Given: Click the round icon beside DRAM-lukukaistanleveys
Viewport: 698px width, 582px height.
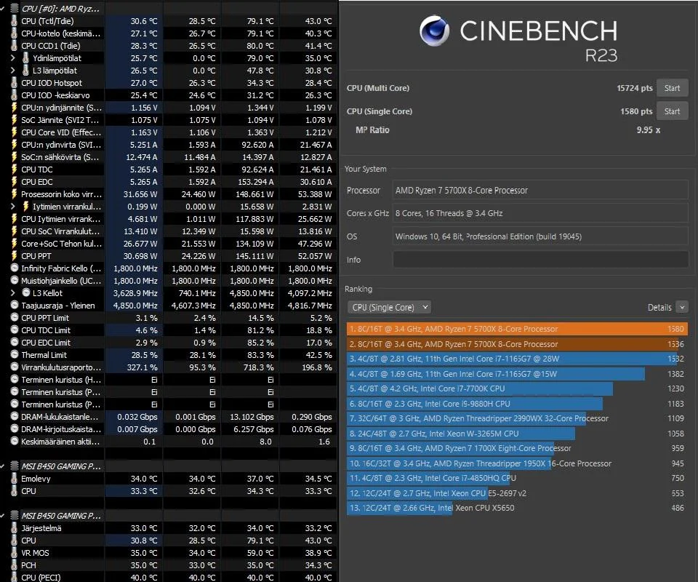Looking at the screenshot, I should click(x=15, y=417).
